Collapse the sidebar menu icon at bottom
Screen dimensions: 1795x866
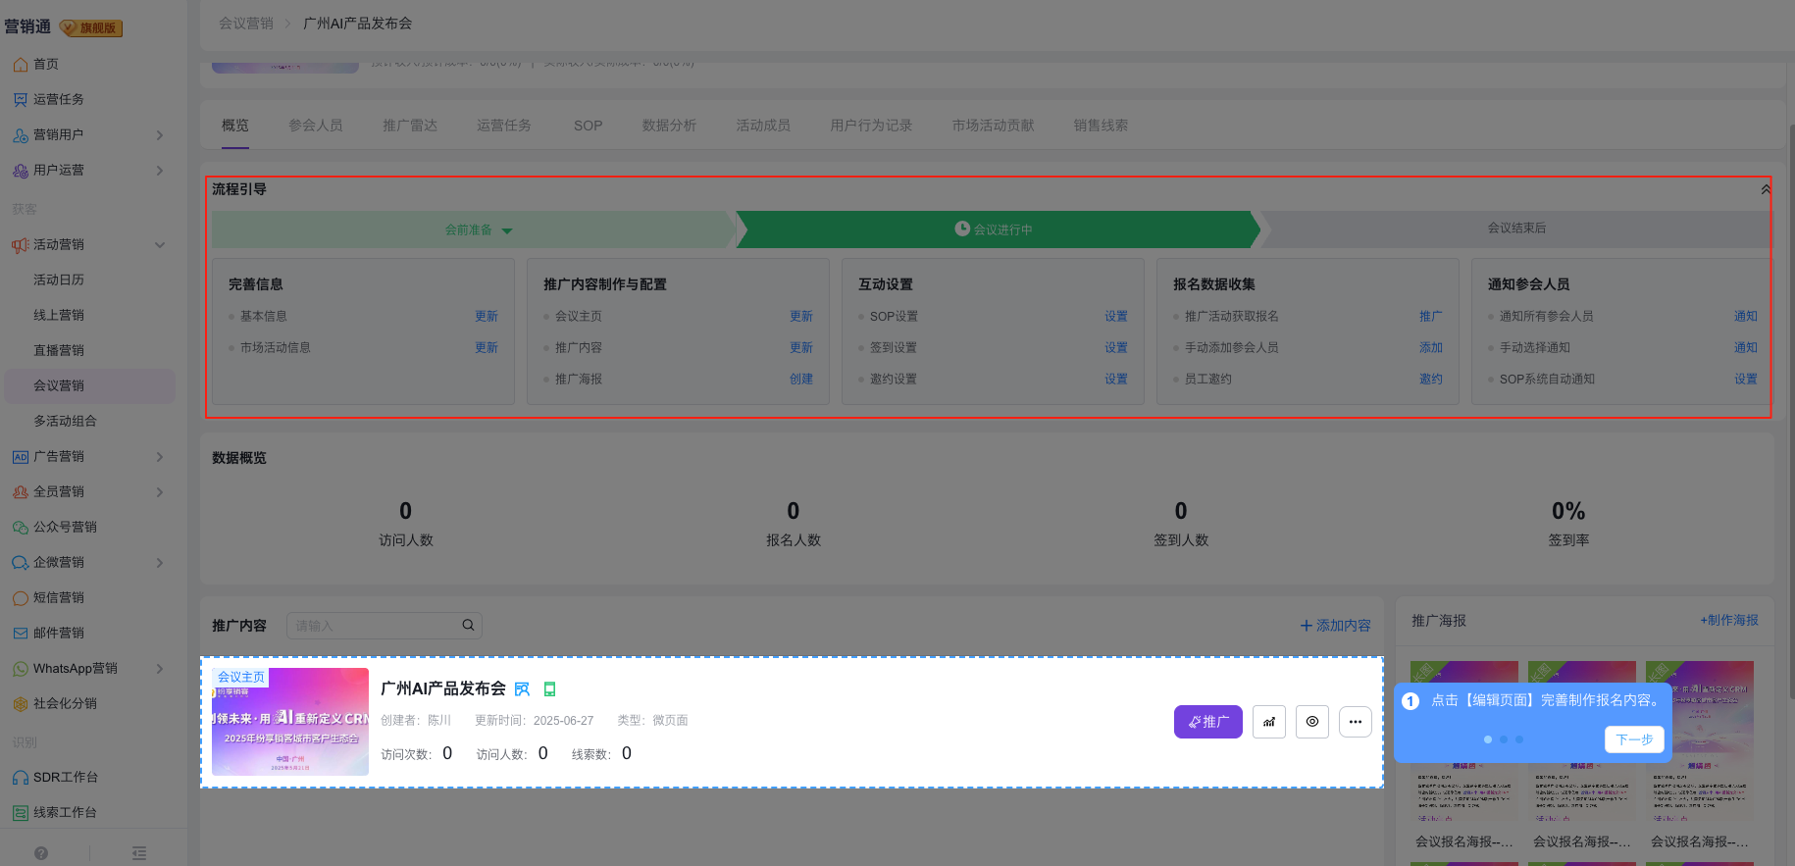pos(139,853)
